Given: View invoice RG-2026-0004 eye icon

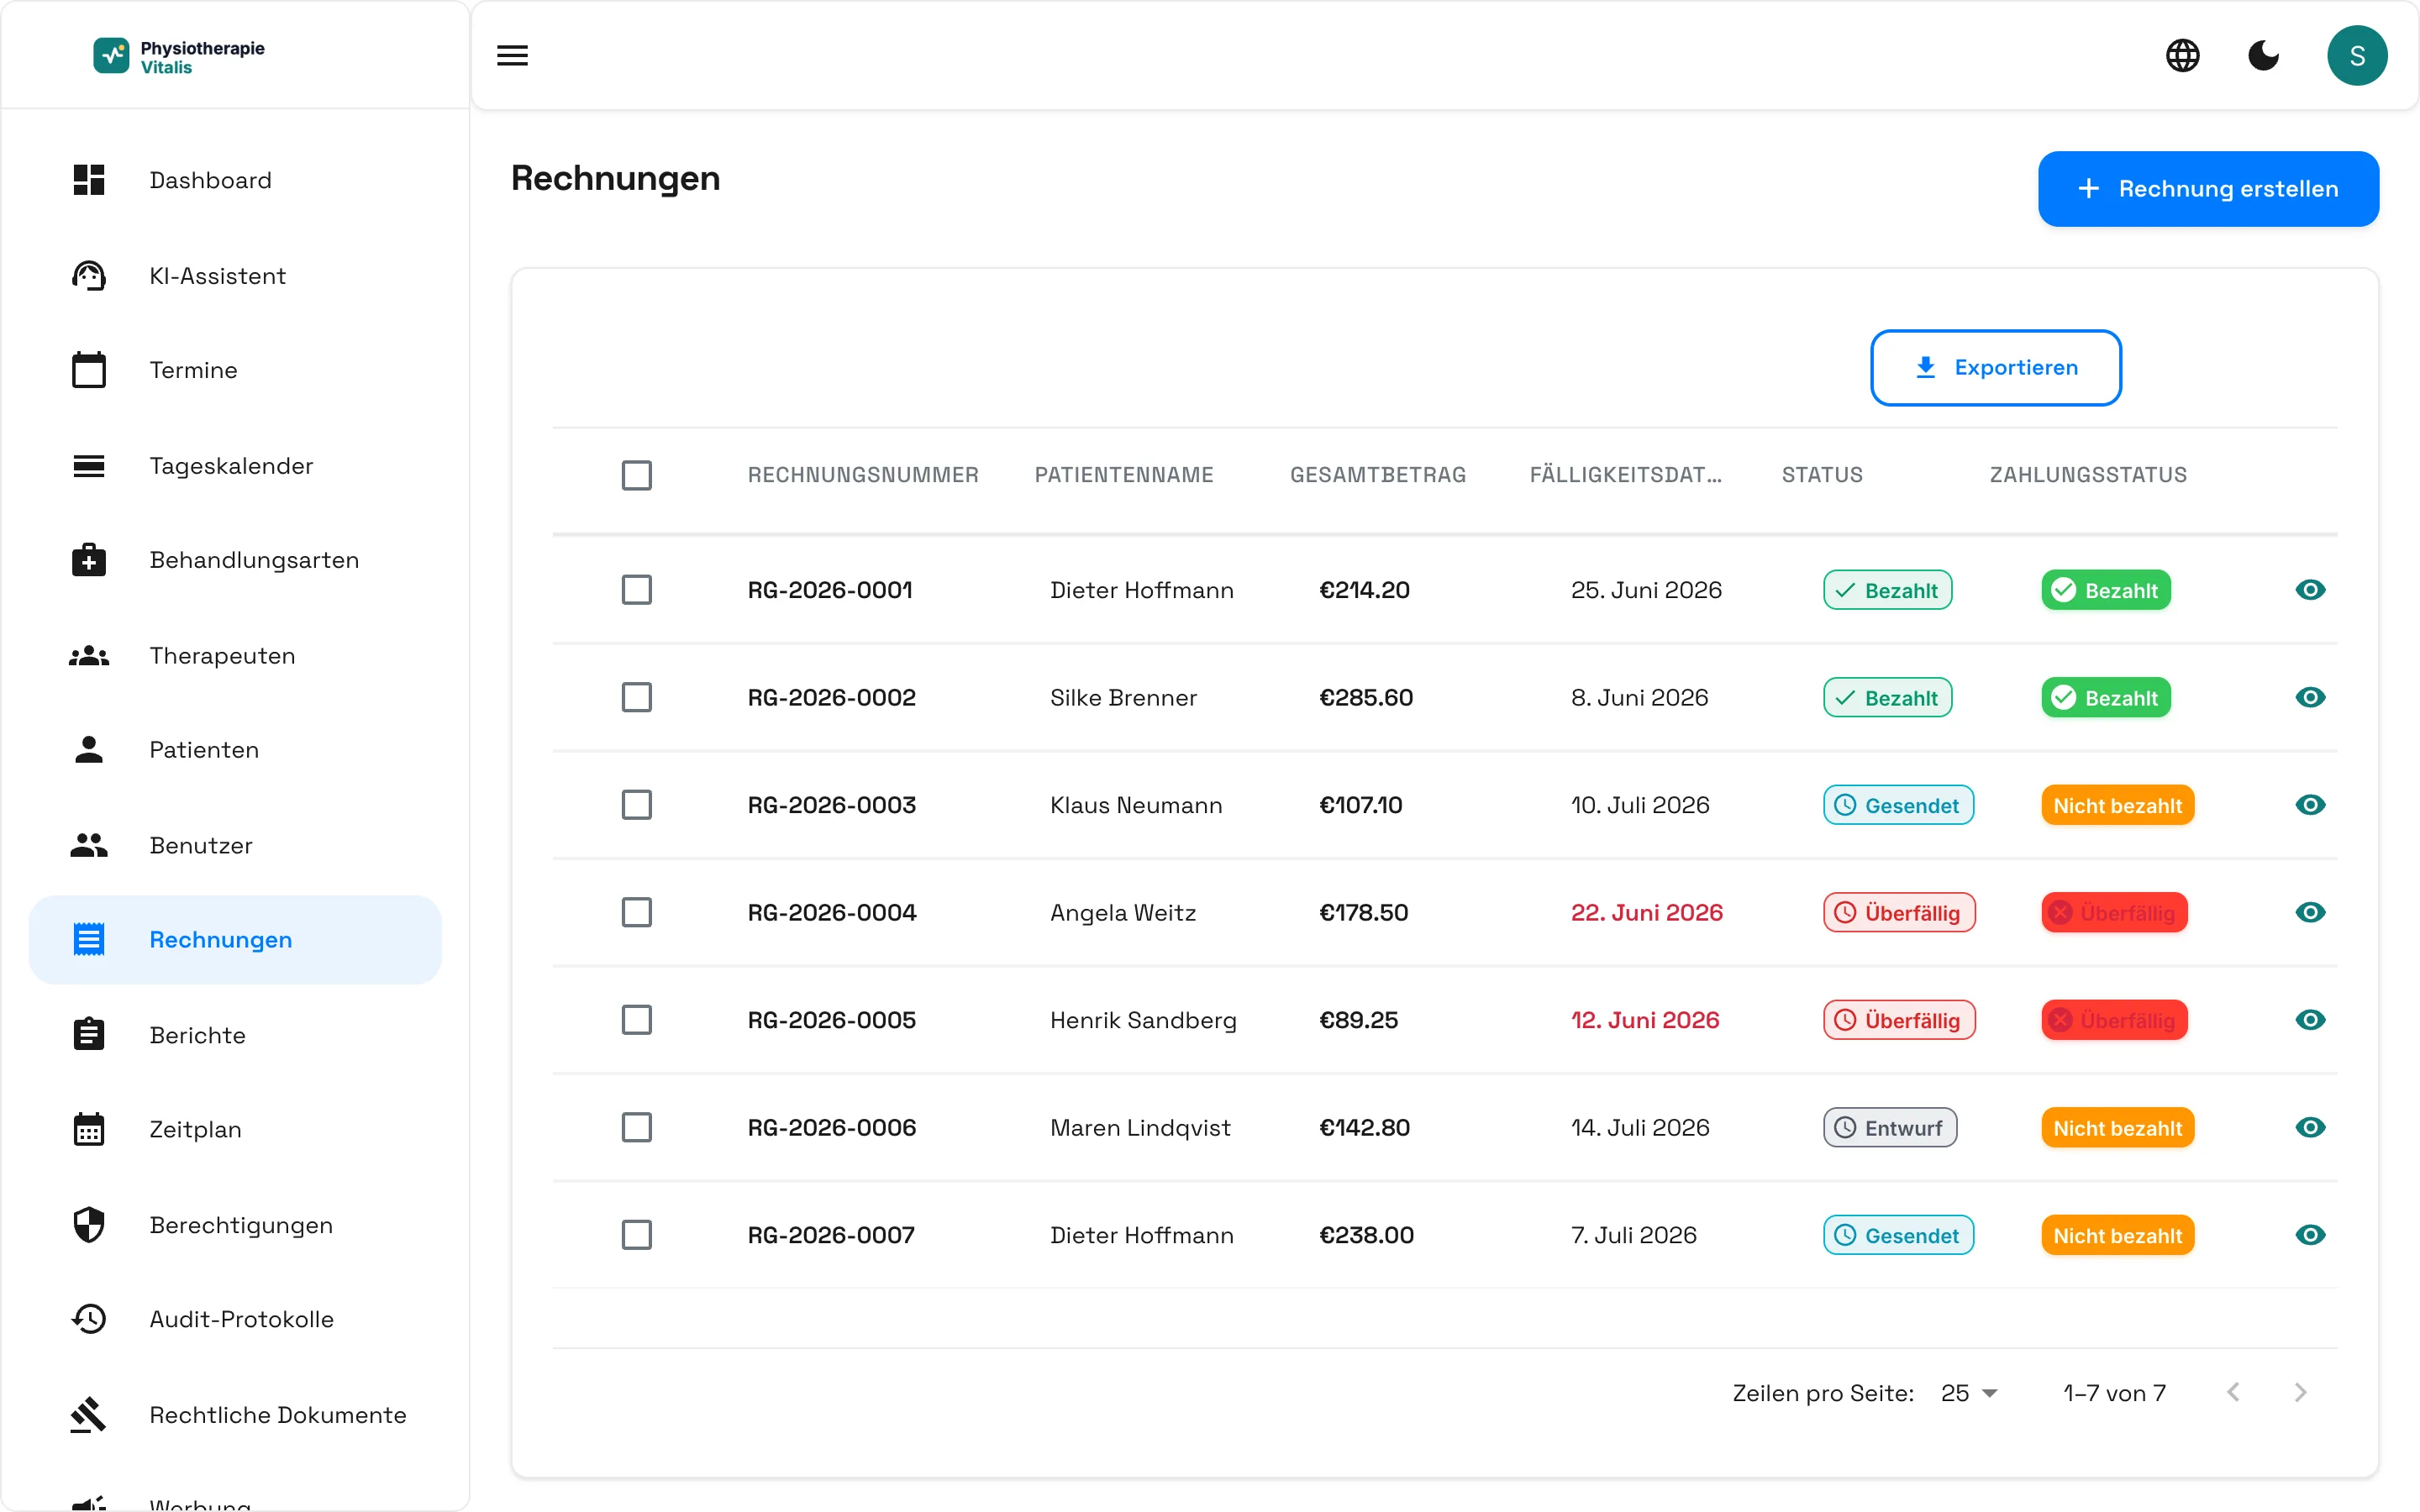Looking at the screenshot, I should [2310, 912].
